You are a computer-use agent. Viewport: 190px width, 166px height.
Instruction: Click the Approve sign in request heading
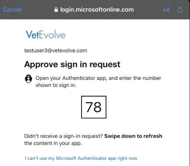72,65
